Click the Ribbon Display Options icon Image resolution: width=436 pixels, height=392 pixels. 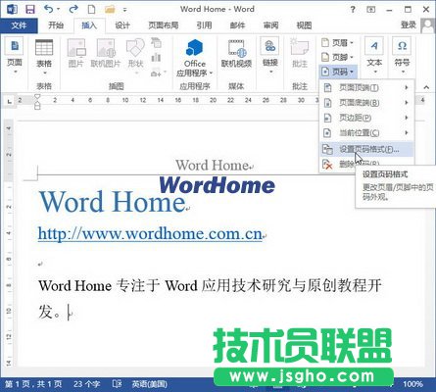(x=370, y=10)
